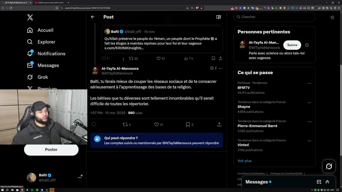Switch to the YouTube Syrie browser tab

click(49, 3)
